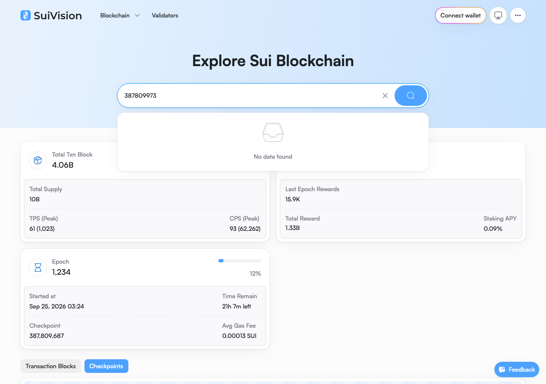This screenshot has width=546, height=384.
Task: Click Total Reward value 1.33B
Action: tap(293, 228)
